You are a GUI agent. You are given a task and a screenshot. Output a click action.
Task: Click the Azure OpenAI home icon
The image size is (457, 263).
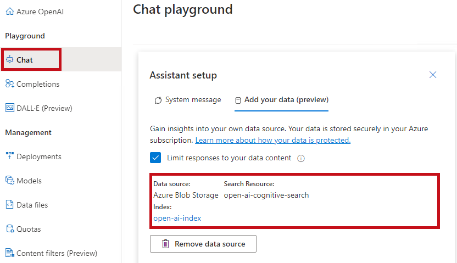point(10,12)
